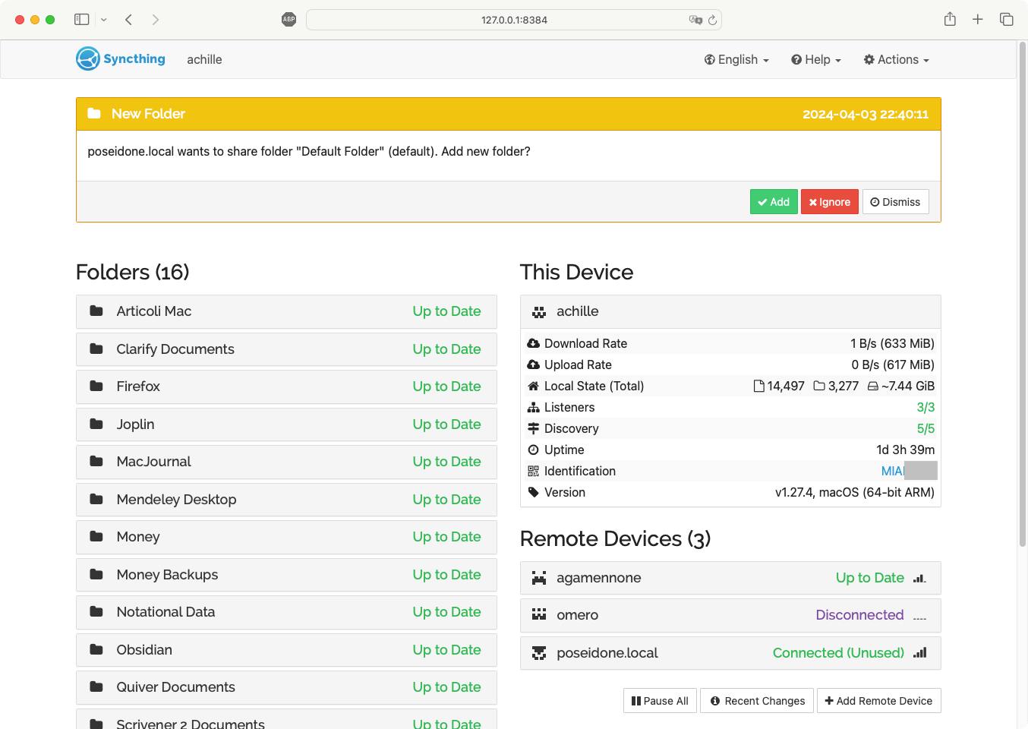The width and height of the screenshot is (1028, 729).
Task: Click the translate icon in address bar
Action: click(695, 21)
